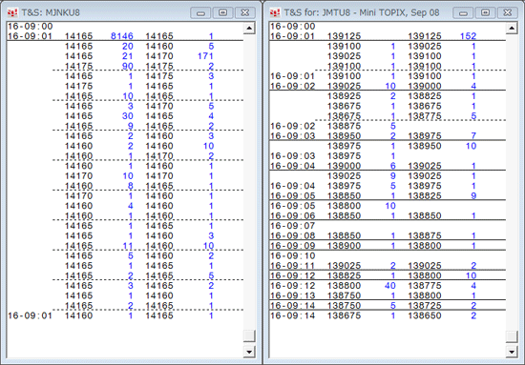Click the 16-09:07 timestamp
The height and width of the screenshot is (365, 525).
[293, 226]
